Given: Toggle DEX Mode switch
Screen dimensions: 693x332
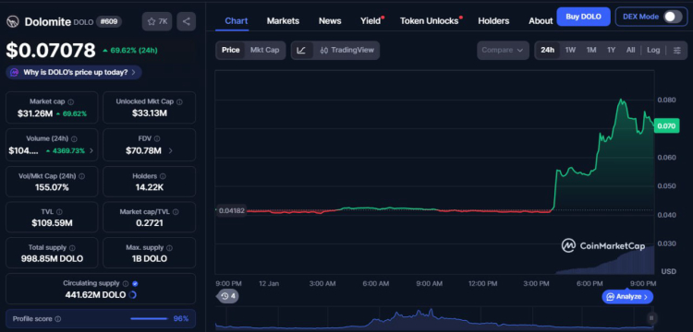Looking at the screenshot, I should click(x=673, y=17).
